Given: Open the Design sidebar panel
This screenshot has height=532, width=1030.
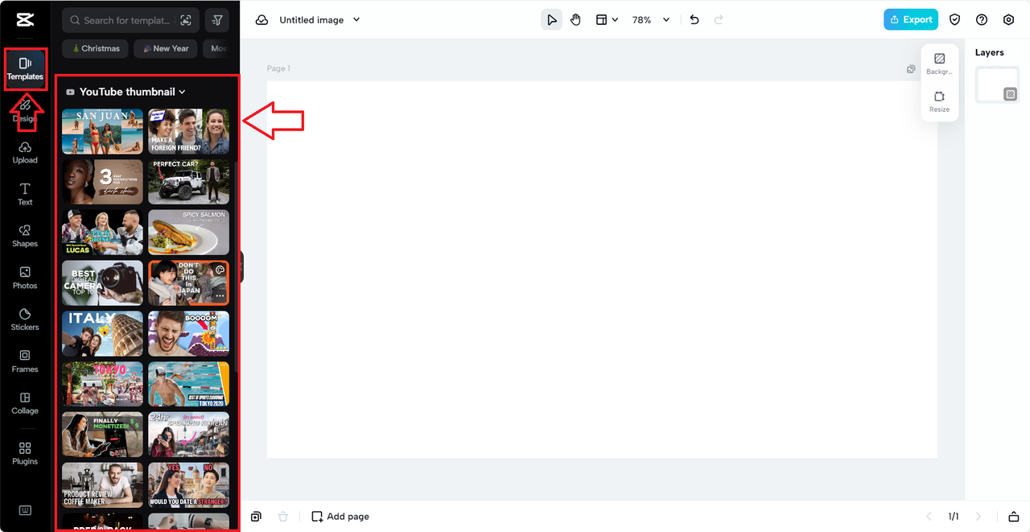Looking at the screenshot, I should point(25,110).
